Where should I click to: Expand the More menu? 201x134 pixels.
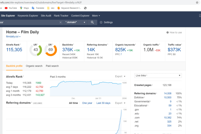(x=96, y=16)
